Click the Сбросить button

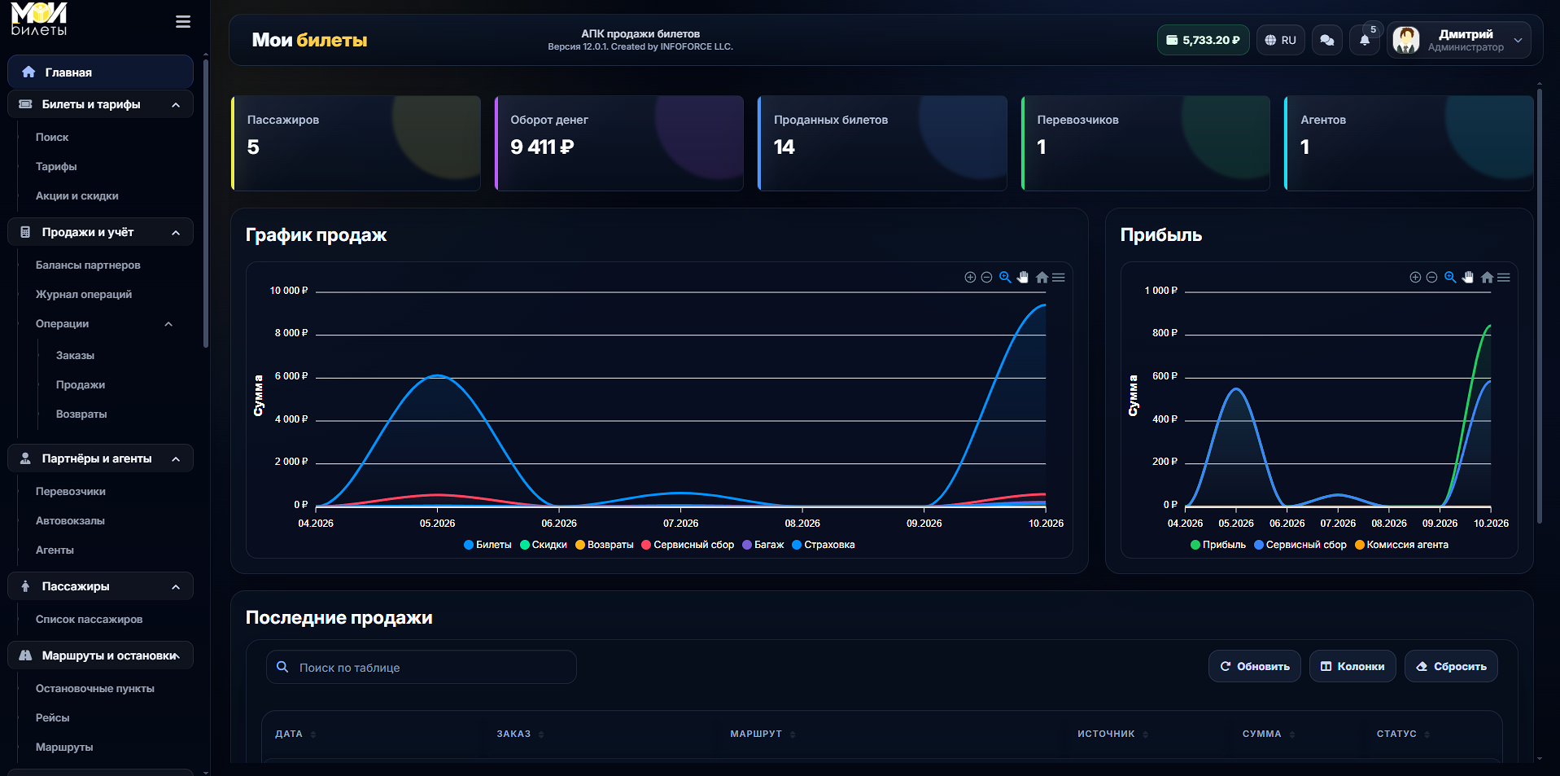[1451, 666]
